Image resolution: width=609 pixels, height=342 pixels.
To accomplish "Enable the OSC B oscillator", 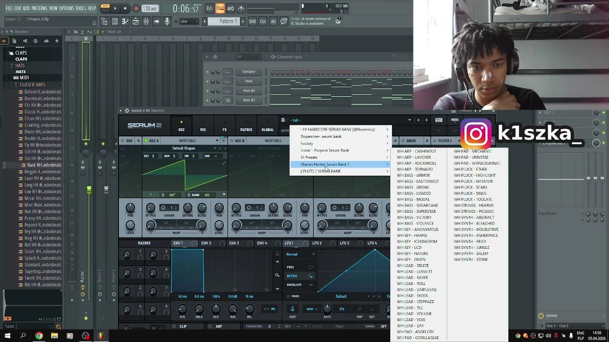I will [231, 141].
